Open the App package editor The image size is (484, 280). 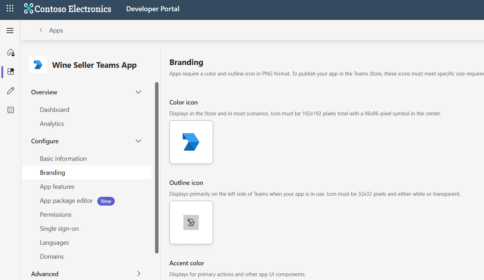tap(66, 201)
